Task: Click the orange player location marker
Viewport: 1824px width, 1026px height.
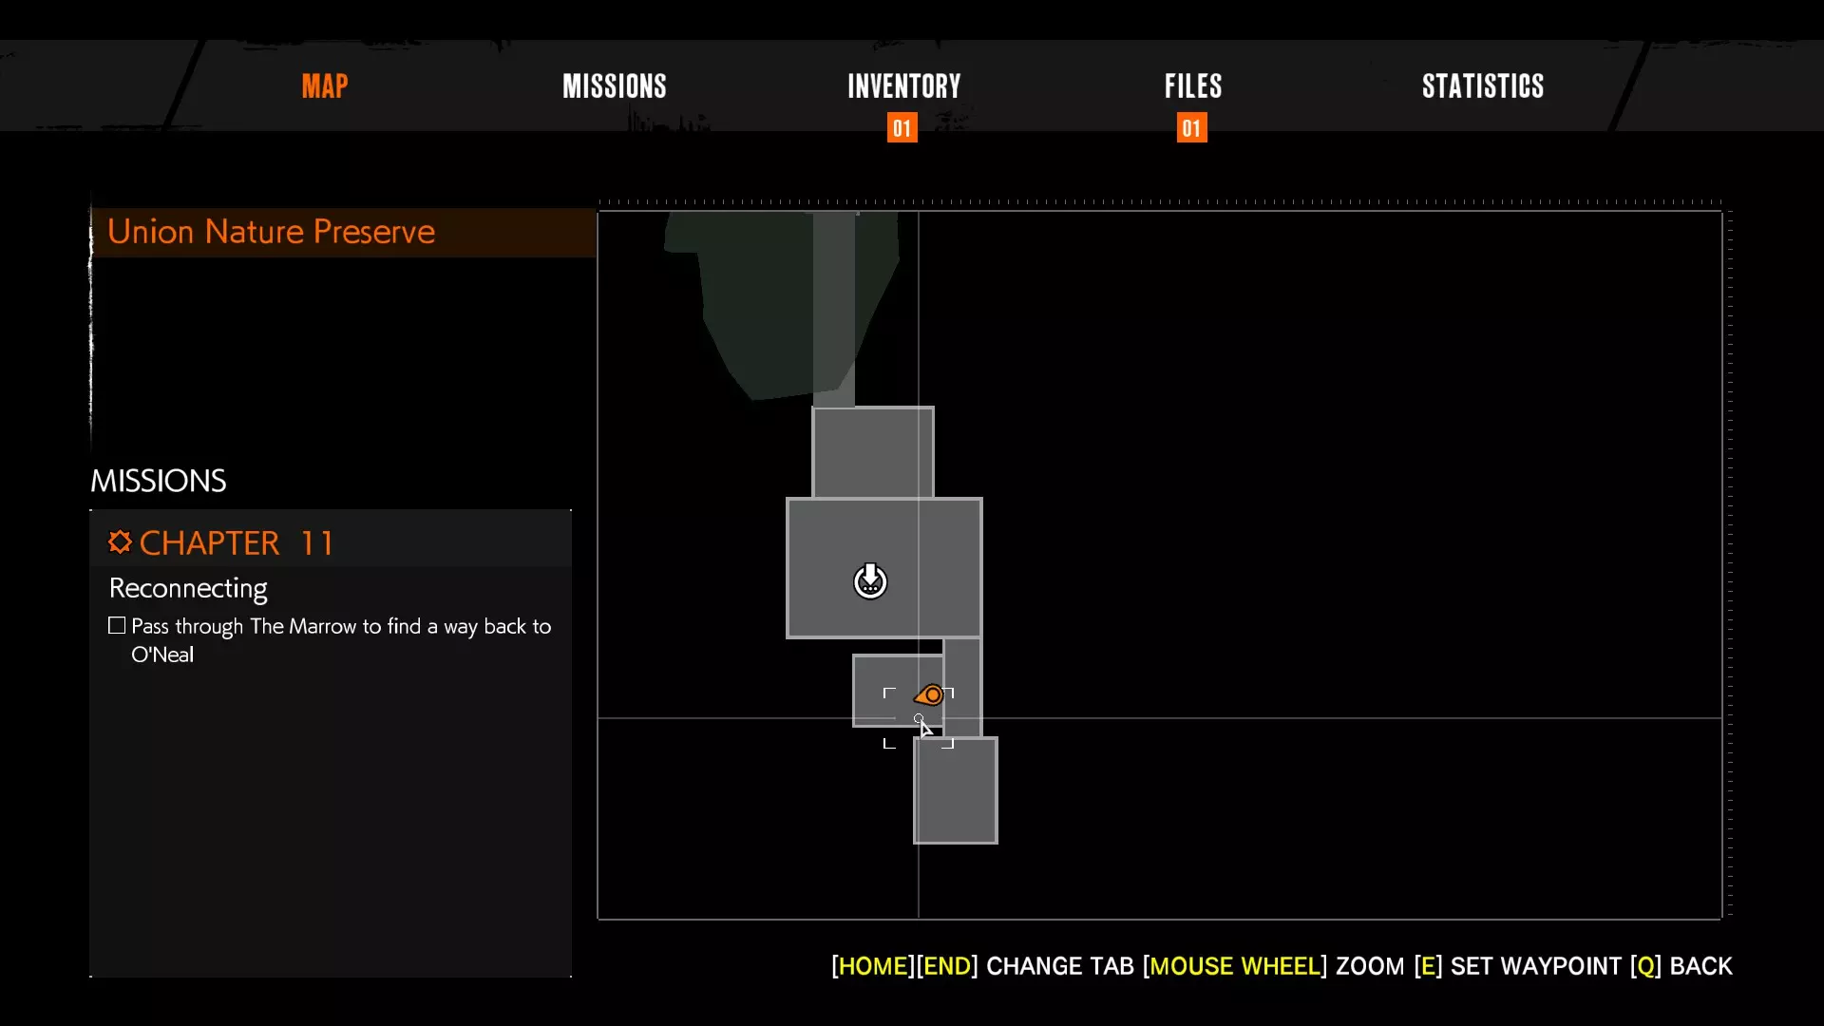Action: click(x=931, y=695)
